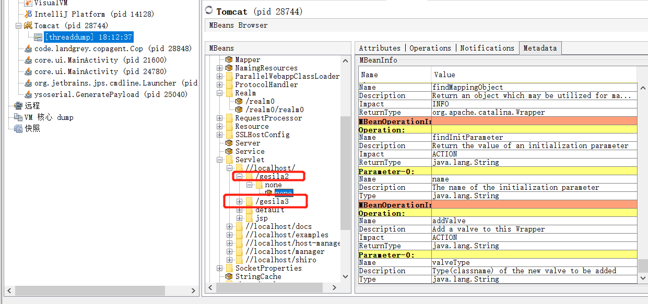Click the Value column header

(535, 75)
